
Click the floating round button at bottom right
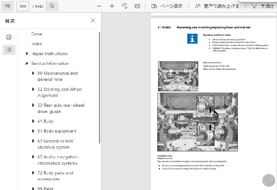click(x=269, y=180)
